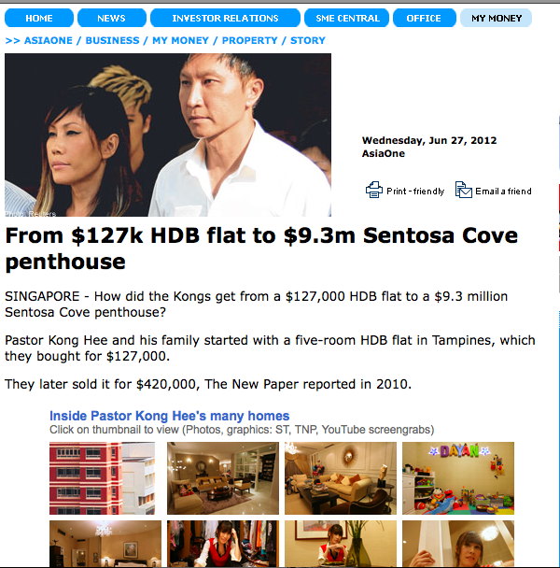
Task: Click the Print-friendly printer icon
Action: click(x=374, y=190)
